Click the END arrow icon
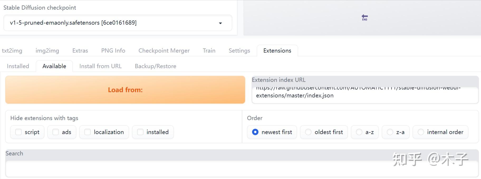481x179 pixels. pyautogui.click(x=365, y=17)
